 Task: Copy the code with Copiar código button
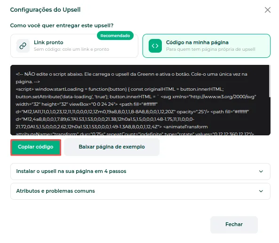tap(36, 148)
